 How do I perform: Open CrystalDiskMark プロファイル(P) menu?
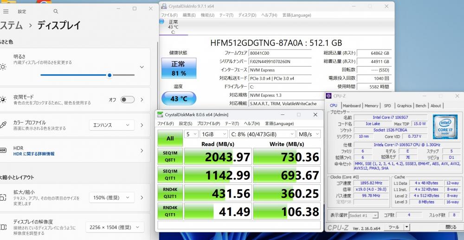pos(208,124)
